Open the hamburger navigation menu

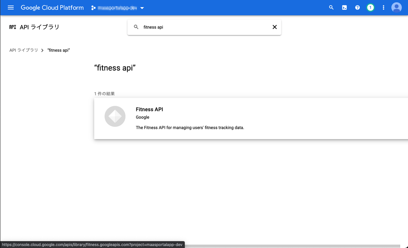(x=11, y=7)
